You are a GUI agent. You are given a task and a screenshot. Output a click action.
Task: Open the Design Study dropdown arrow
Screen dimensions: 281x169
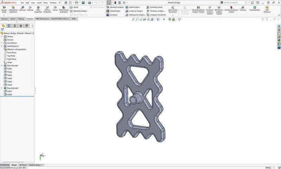[4, 15]
